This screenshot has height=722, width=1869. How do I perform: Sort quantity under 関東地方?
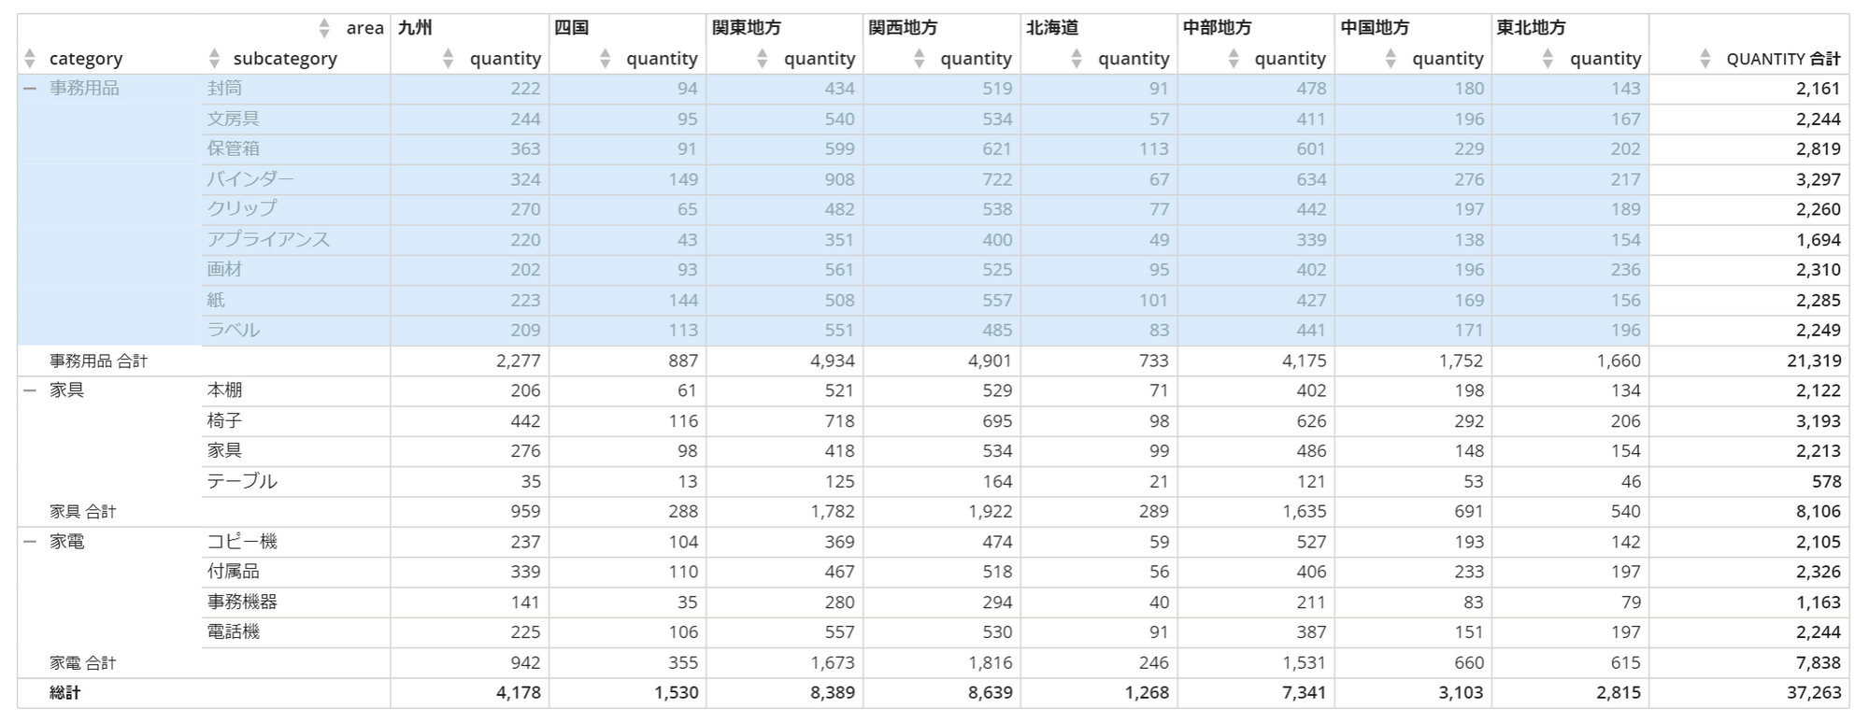click(x=762, y=59)
